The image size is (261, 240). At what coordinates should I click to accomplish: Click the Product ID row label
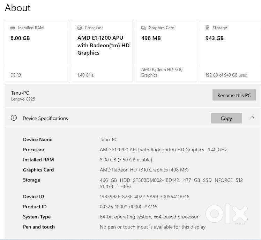click(x=35, y=207)
